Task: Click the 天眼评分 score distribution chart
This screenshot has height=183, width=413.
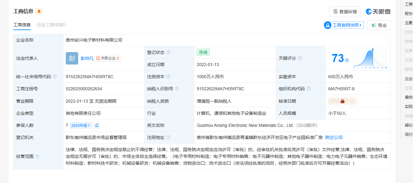Action: pyautogui.click(x=370, y=58)
